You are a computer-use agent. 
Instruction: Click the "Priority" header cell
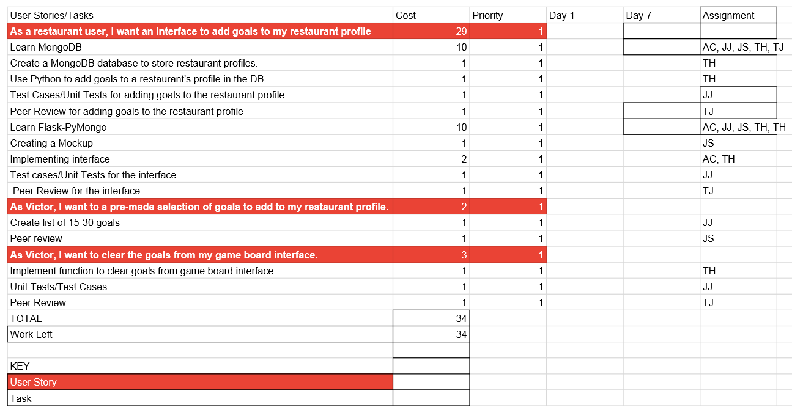click(508, 15)
